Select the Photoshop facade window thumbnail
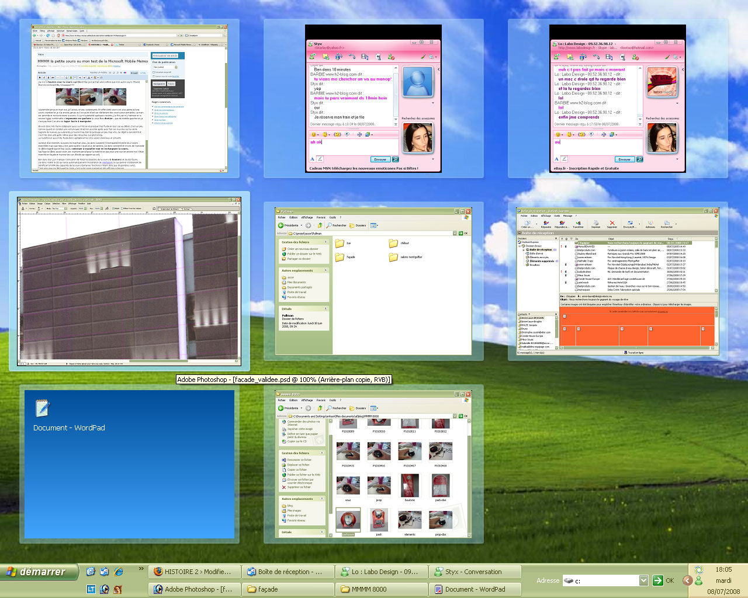The width and height of the screenshot is (748, 598). tap(129, 280)
